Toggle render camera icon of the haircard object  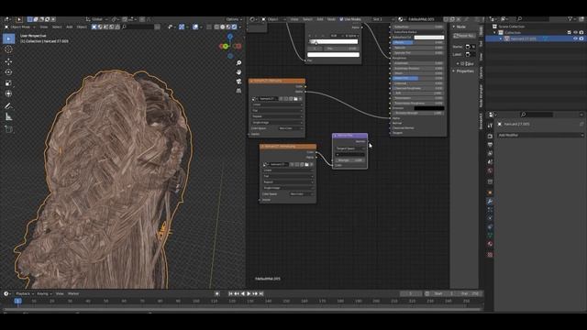pos(581,38)
